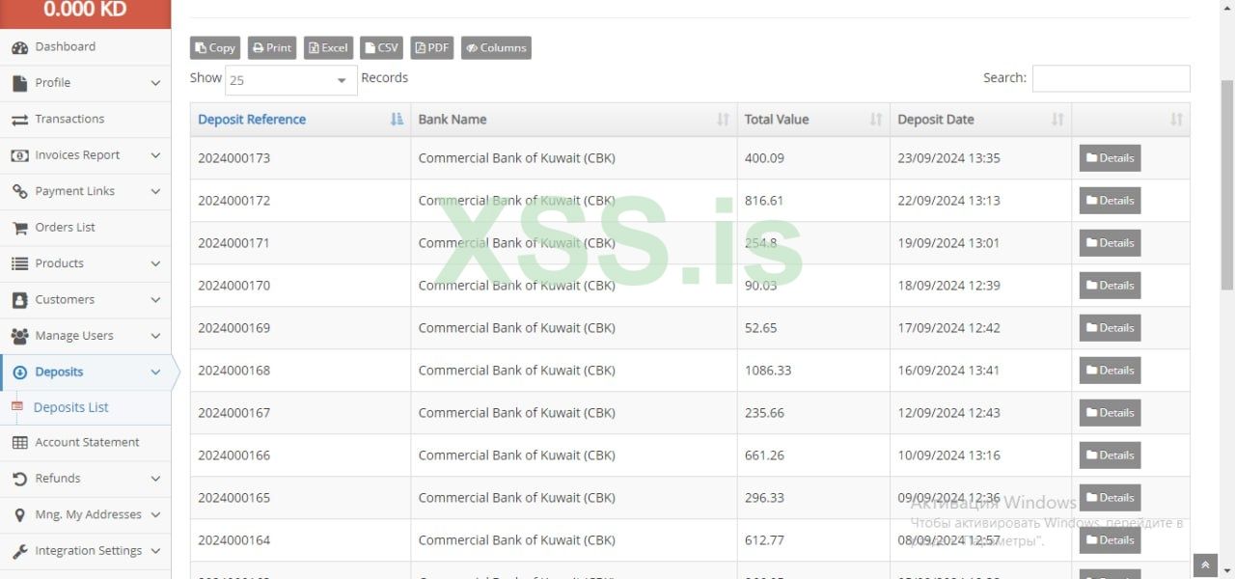Click the Customers contact icon
The height and width of the screenshot is (579, 1235).
19,300
